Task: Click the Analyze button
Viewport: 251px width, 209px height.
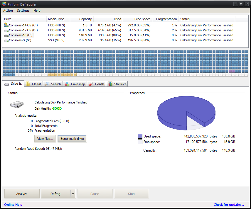Action: coord(22,194)
